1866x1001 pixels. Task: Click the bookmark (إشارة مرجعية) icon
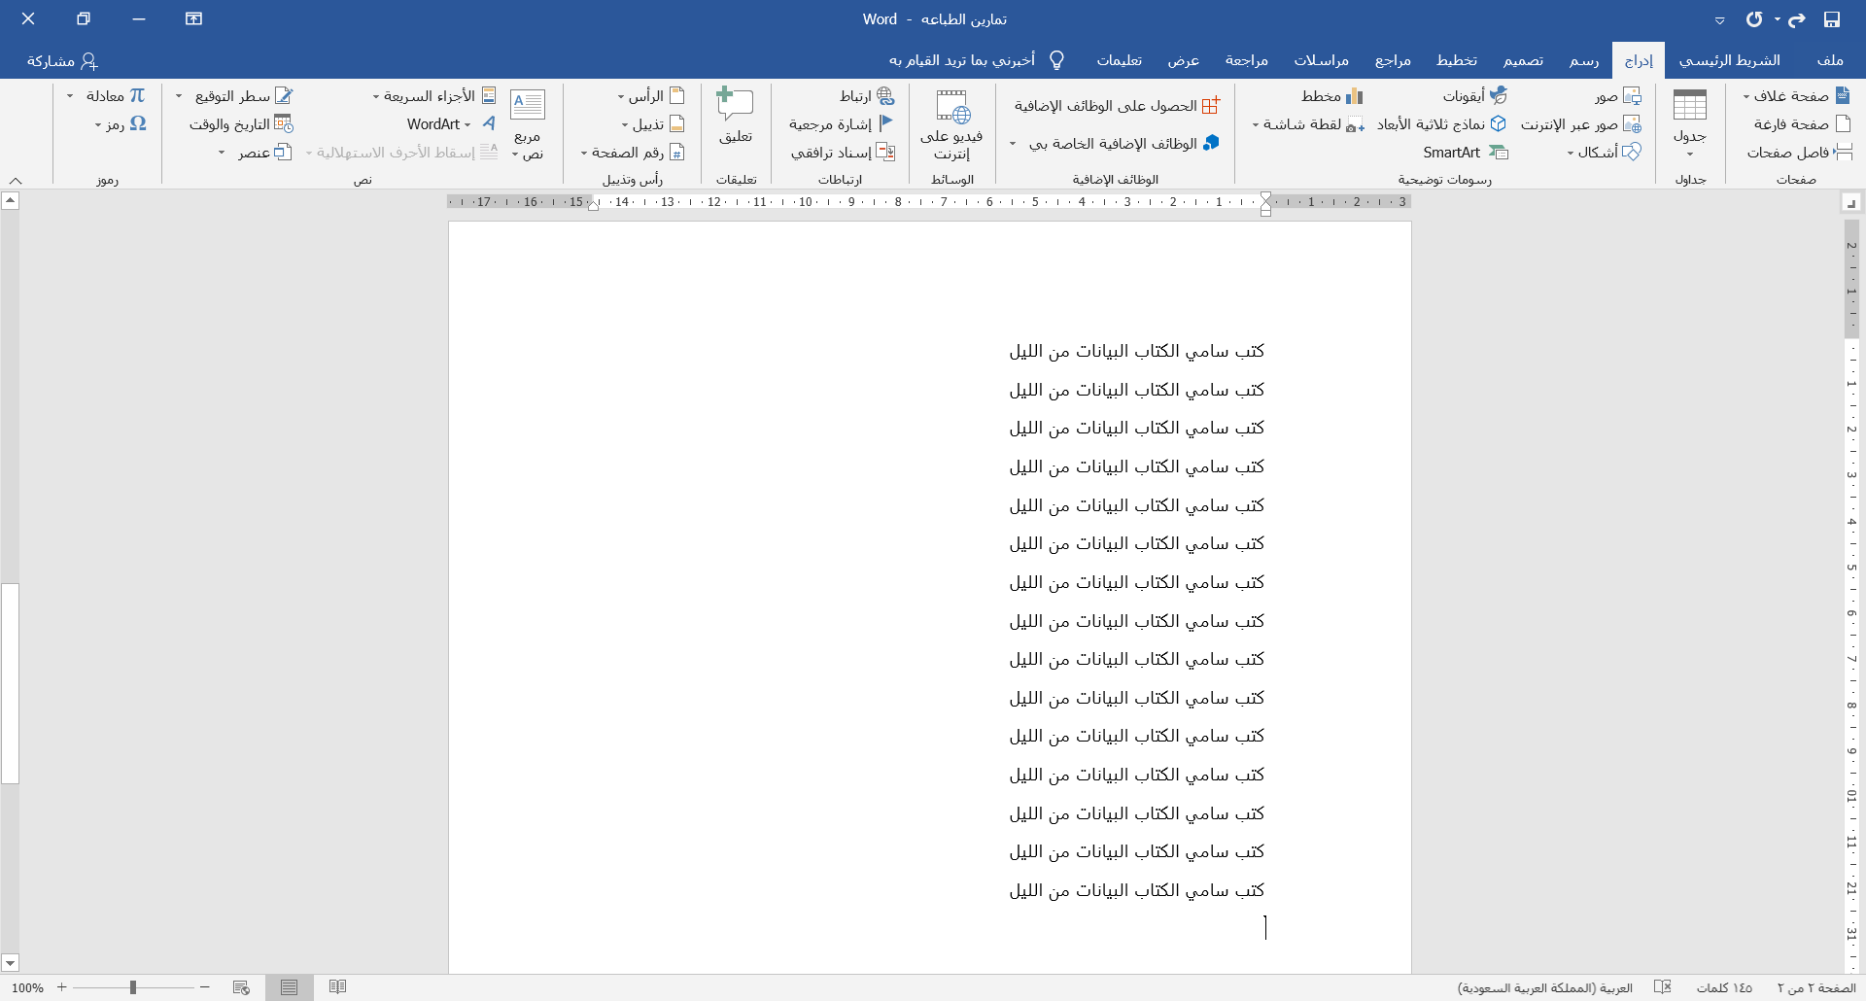pos(885,124)
